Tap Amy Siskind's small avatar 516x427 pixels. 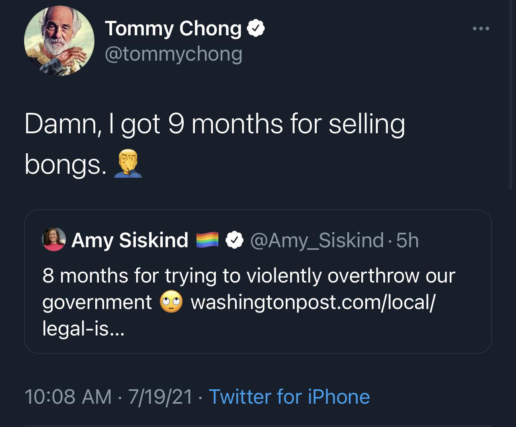[54, 240]
